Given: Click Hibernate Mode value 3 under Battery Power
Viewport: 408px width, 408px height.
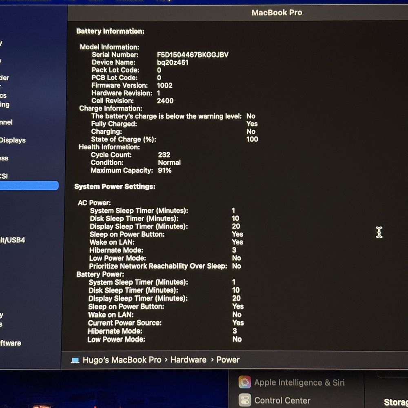Looking at the screenshot, I should (235, 331).
